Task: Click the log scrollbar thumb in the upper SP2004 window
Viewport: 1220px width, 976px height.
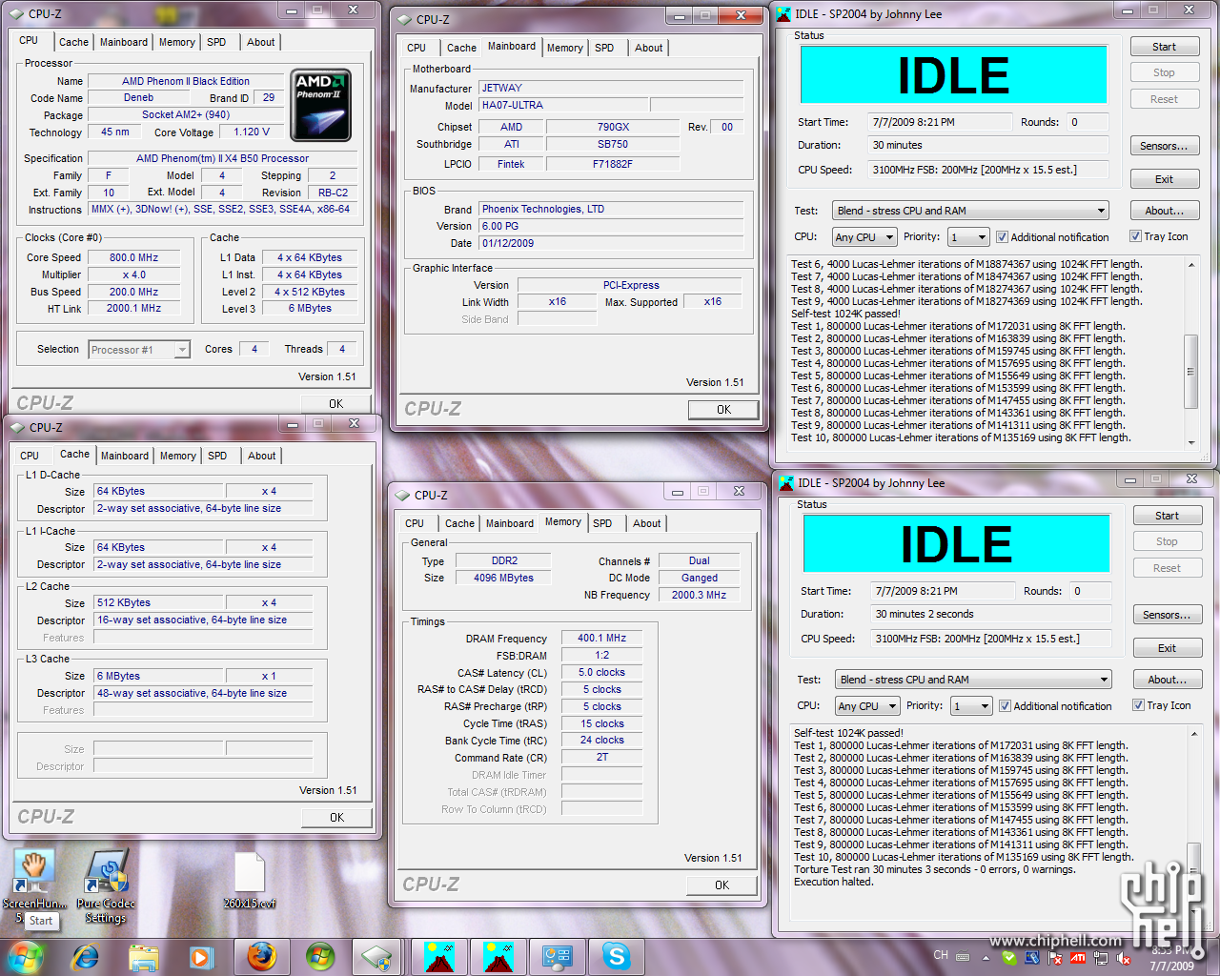Action: pyautogui.click(x=1190, y=372)
